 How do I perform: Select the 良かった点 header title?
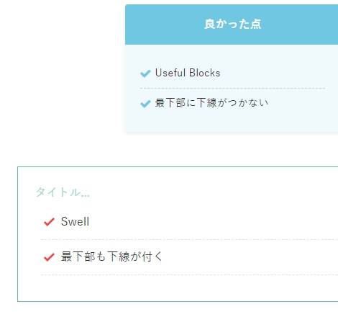[x=232, y=24]
